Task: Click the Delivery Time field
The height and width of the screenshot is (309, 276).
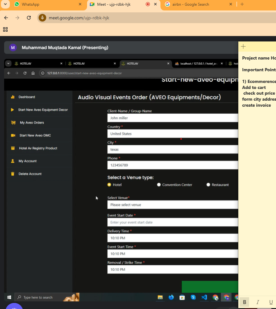Action: [x=172, y=238]
